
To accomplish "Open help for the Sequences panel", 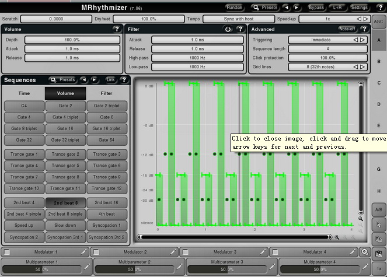I will coord(124,80).
